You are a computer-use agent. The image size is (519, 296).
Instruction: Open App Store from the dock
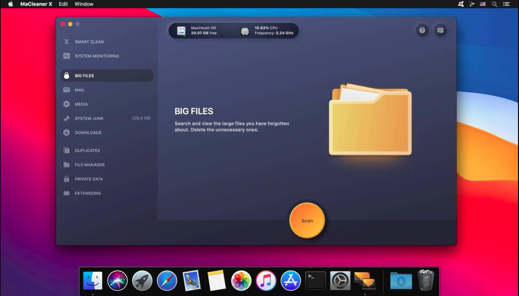[x=291, y=281]
